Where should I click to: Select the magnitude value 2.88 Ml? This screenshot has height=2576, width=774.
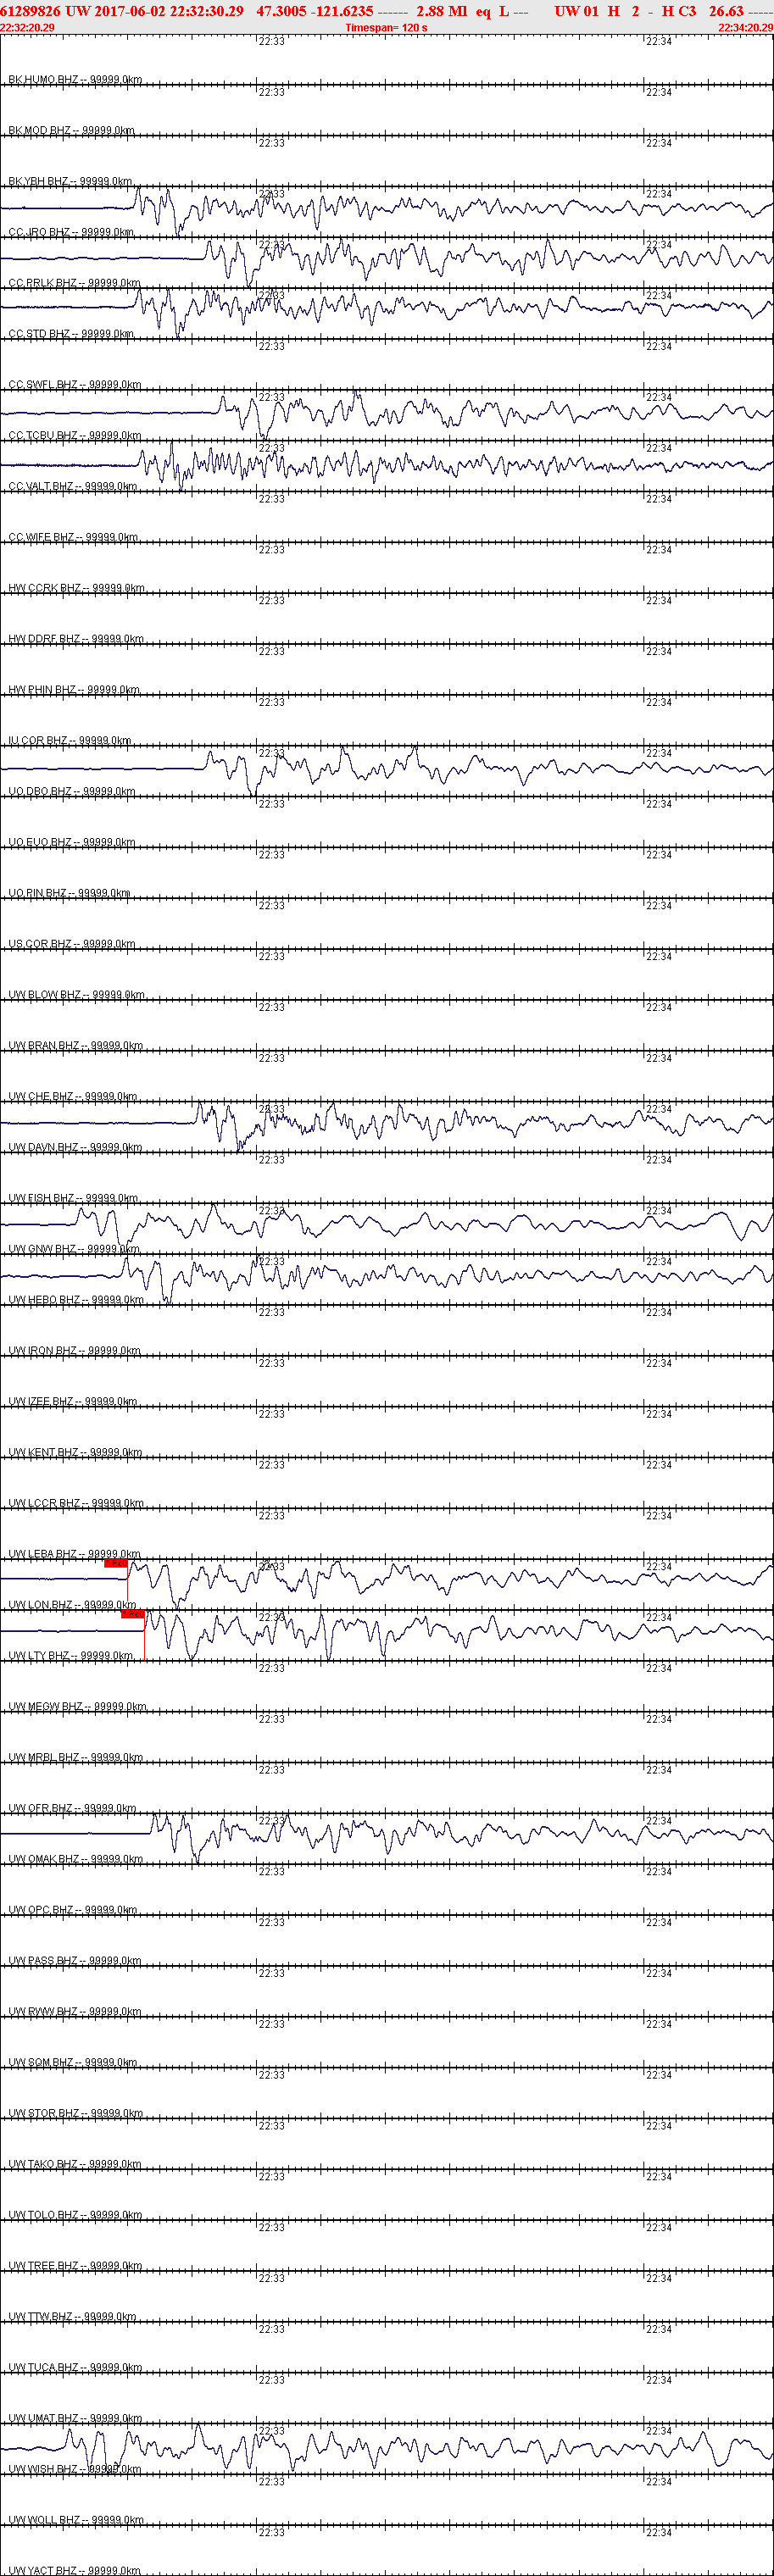(442, 11)
